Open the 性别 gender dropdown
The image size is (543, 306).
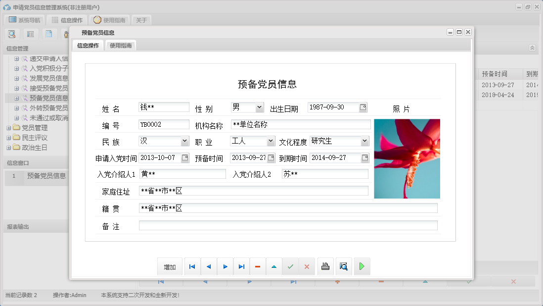[x=259, y=107]
